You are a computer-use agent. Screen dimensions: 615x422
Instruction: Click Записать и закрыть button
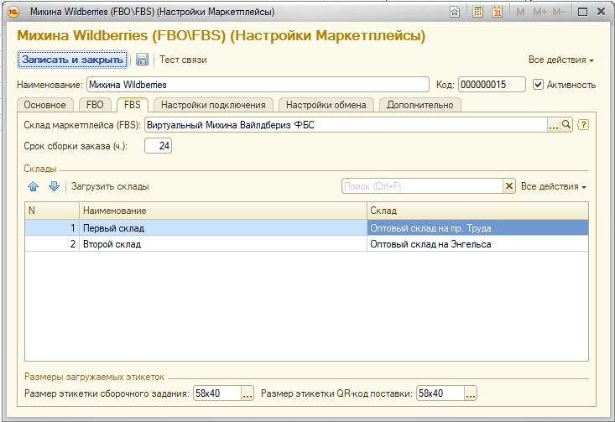pos(72,60)
